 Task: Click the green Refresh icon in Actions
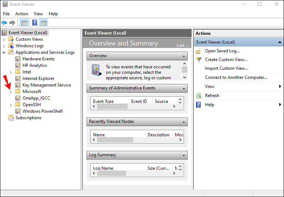199,96
